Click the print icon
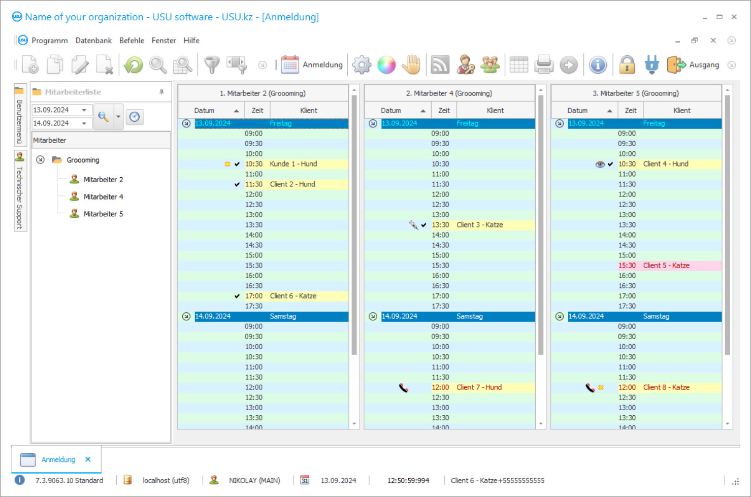 point(545,64)
